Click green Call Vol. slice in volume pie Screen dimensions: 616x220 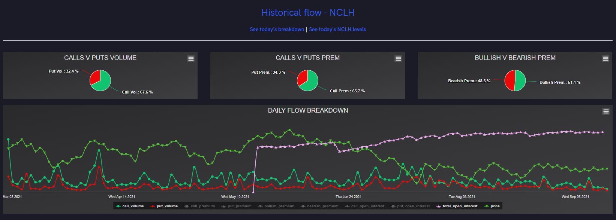(x=103, y=82)
